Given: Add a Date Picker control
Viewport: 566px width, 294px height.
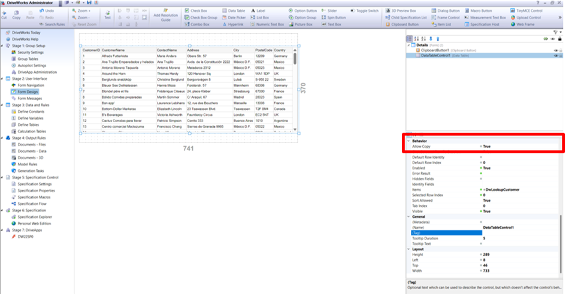Looking at the screenshot, I should coord(234,18).
